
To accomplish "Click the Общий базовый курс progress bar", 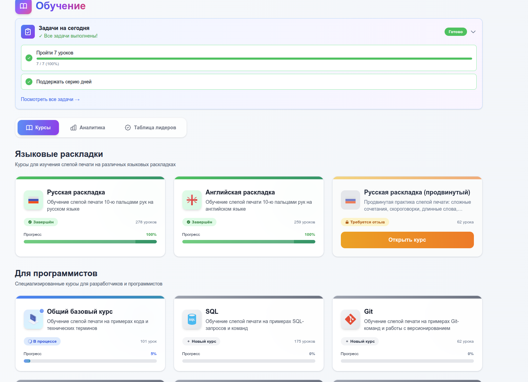I will coord(90,361).
